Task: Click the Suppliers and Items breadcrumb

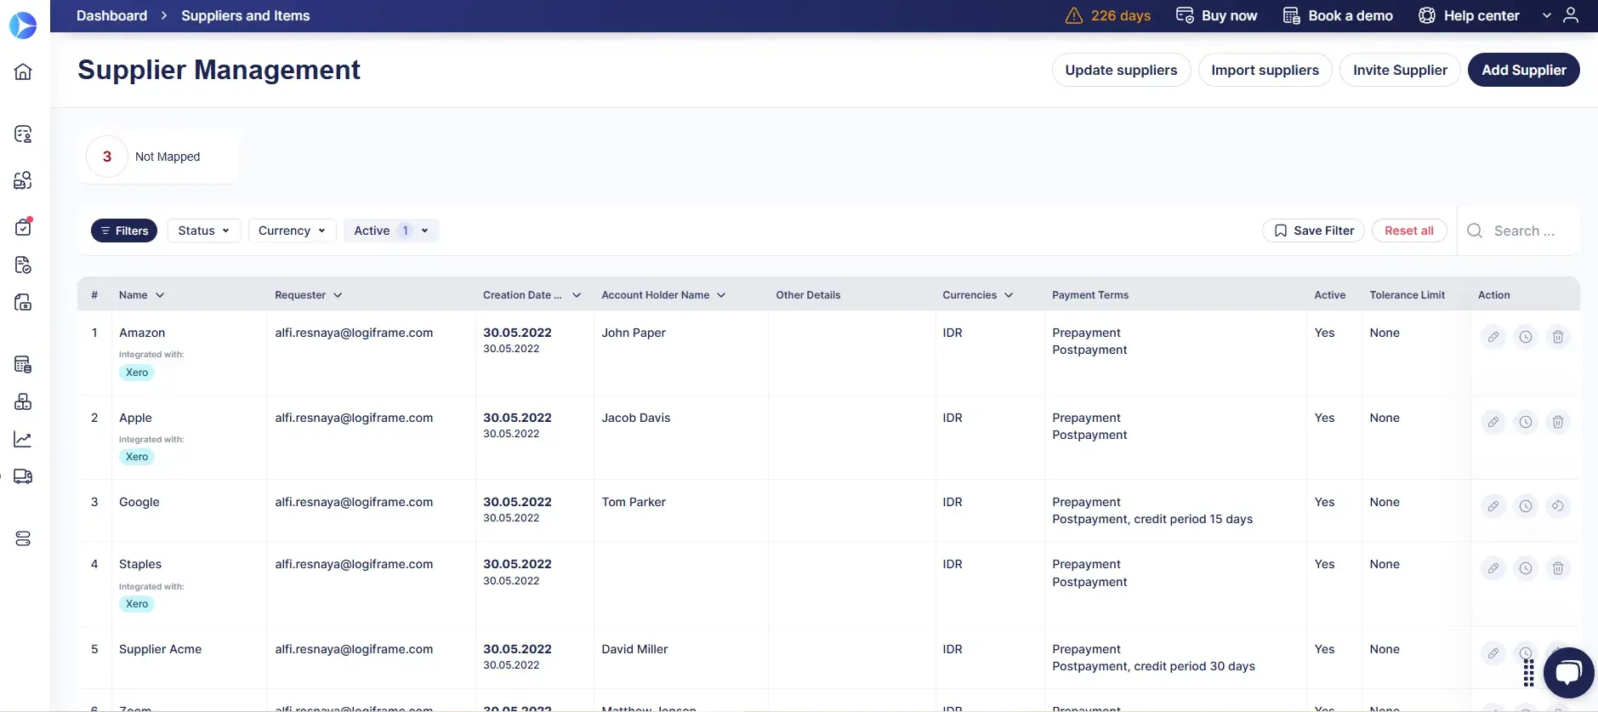Action: pyautogui.click(x=245, y=15)
